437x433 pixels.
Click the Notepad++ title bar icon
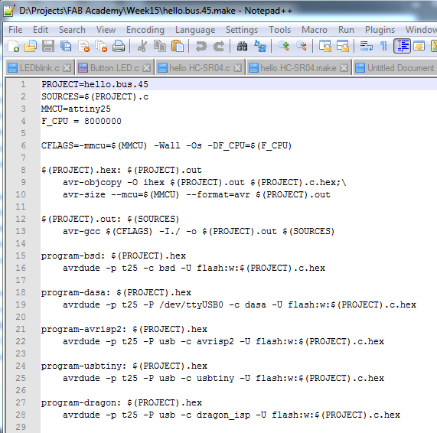[9, 11]
